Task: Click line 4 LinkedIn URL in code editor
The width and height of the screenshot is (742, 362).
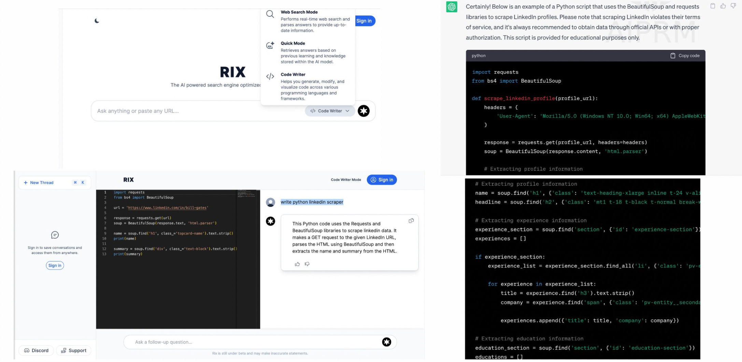Action: (x=167, y=208)
